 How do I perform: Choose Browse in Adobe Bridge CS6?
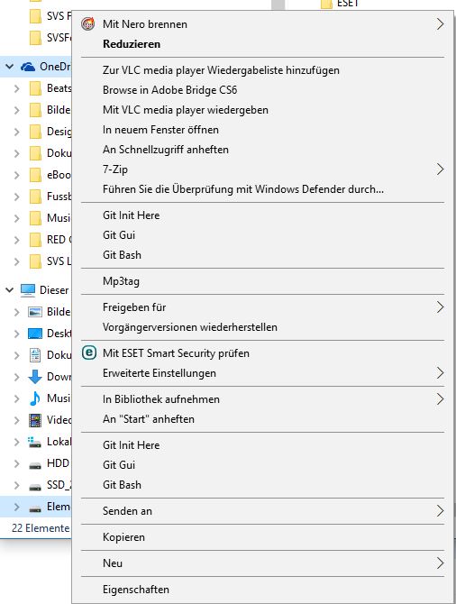click(262, 90)
